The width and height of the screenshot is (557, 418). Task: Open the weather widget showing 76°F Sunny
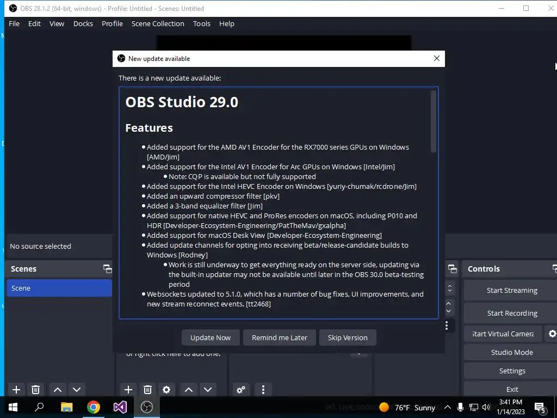point(407,407)
